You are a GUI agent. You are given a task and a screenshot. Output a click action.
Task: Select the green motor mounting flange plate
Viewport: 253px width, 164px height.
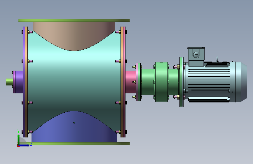tap(181, 82)
